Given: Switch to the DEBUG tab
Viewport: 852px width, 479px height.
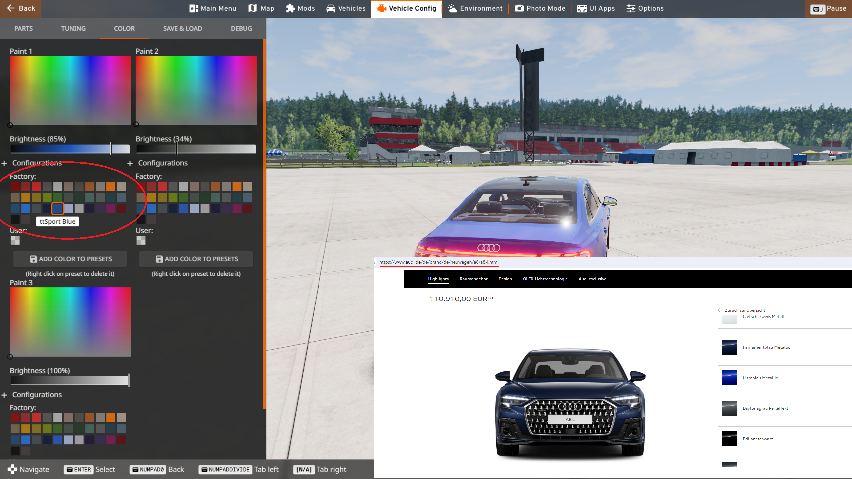Looking at the screenshot, I should pos(241,28).
